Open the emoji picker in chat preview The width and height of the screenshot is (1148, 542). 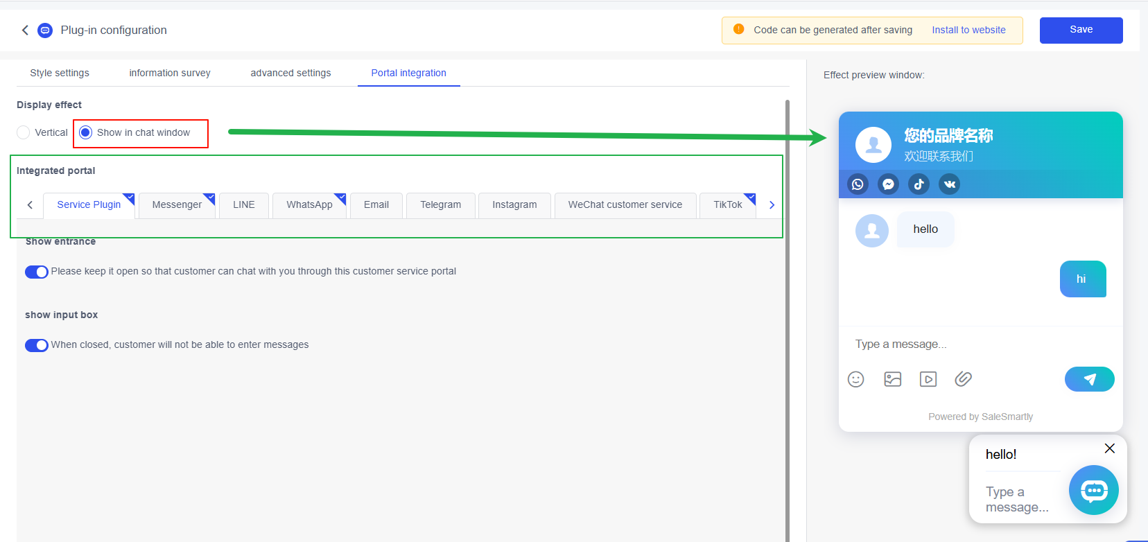coord(856,379)
